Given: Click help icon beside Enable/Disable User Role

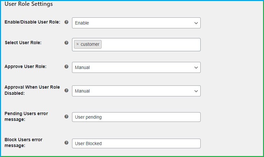Looking at the screenshot, I should [67, 22].
